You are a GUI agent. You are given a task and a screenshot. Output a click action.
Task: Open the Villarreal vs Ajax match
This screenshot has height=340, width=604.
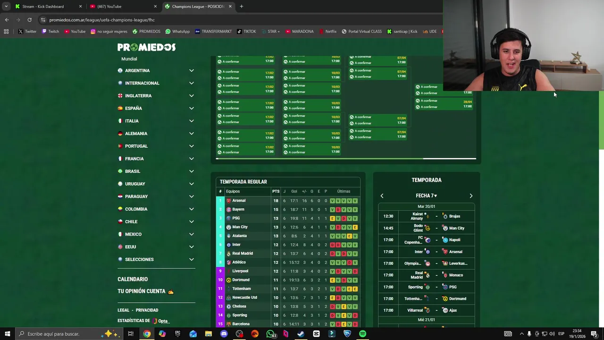[x=426, y=310]
